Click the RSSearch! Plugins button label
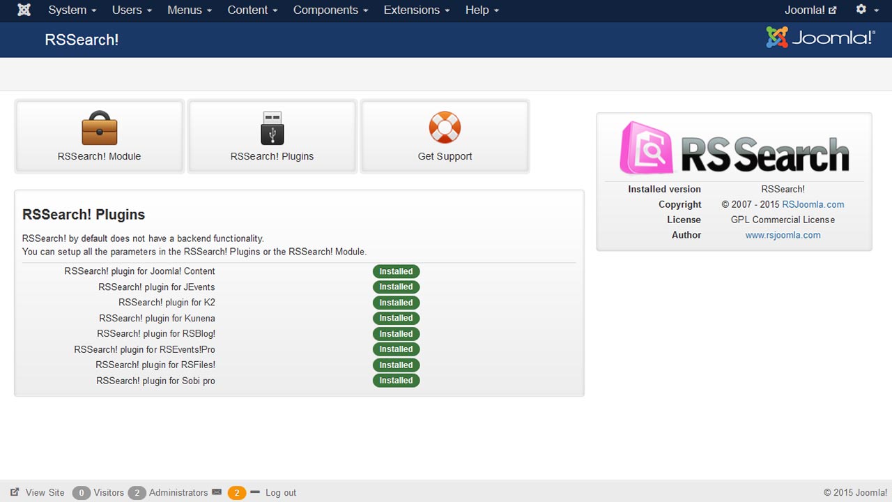This screenshot has width=892, height=502. [272, 156]
